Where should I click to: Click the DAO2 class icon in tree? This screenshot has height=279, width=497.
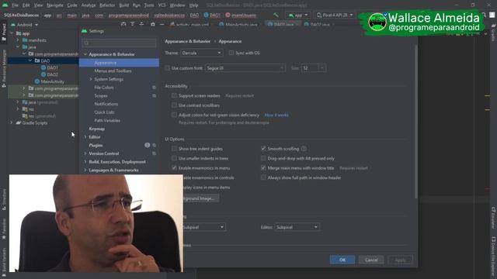[x=43, y=74]
